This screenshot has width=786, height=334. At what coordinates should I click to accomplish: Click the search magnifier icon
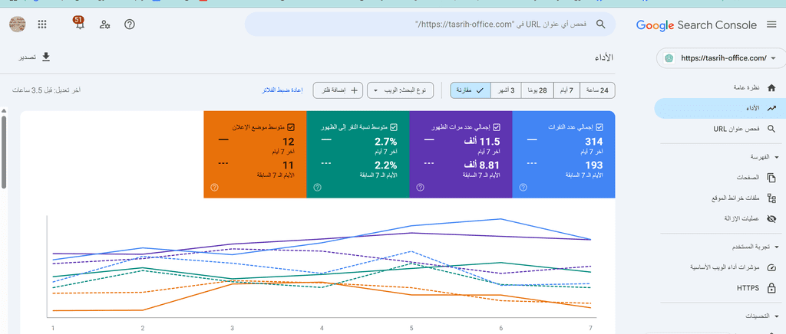(x=600, y=24)
